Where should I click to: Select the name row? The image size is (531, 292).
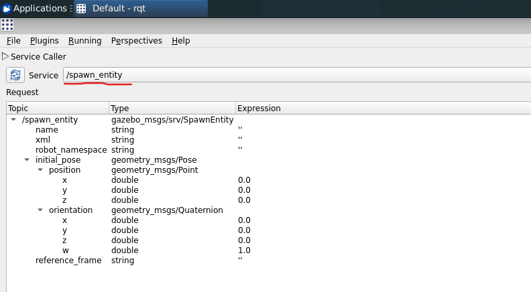[x=47, y=130]
